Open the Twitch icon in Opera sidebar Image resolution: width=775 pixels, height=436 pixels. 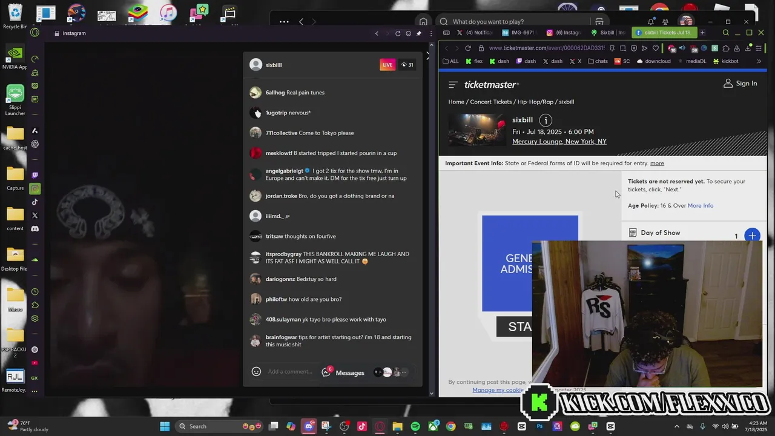click(35, 175)
